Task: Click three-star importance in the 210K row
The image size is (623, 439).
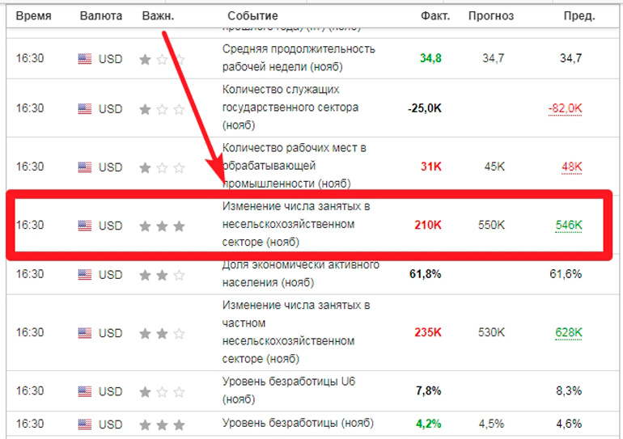Action: point(162,226)
